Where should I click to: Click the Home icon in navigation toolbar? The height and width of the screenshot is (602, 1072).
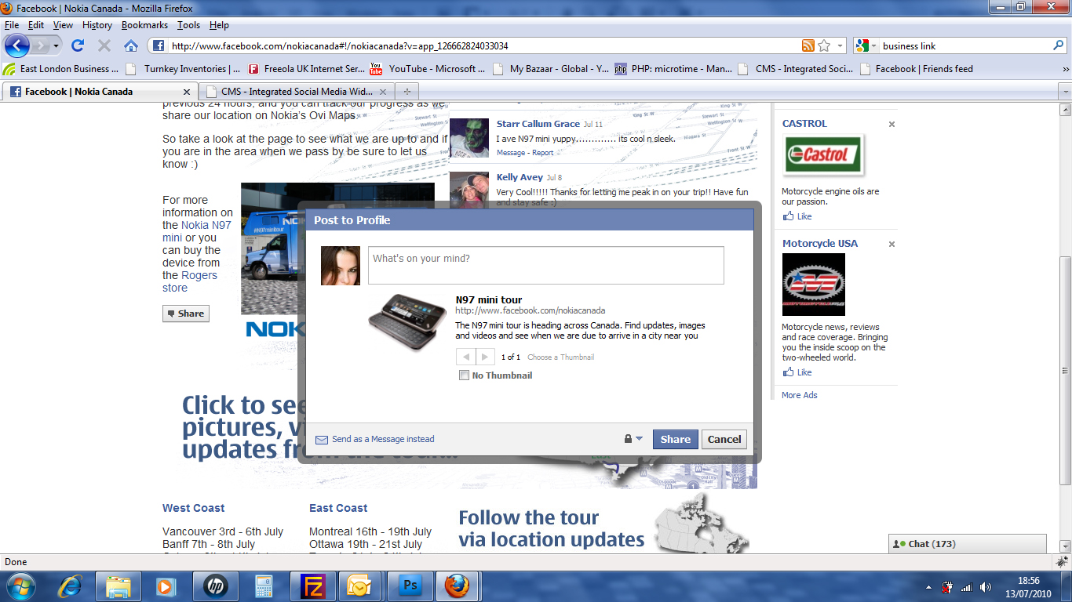[x=130, y=45]
